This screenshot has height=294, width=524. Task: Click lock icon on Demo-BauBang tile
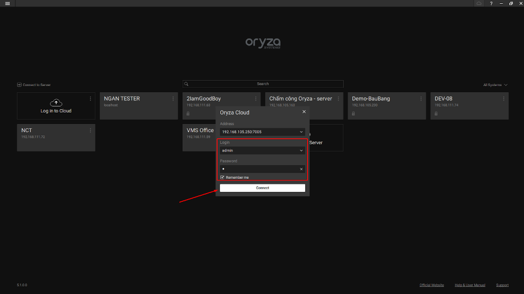click(353, 114)
